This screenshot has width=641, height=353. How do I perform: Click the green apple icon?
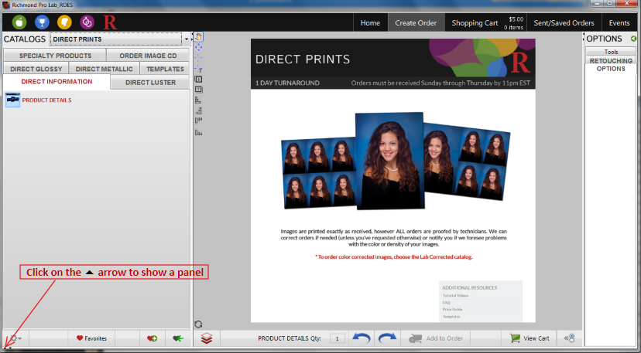pos(19,22)
